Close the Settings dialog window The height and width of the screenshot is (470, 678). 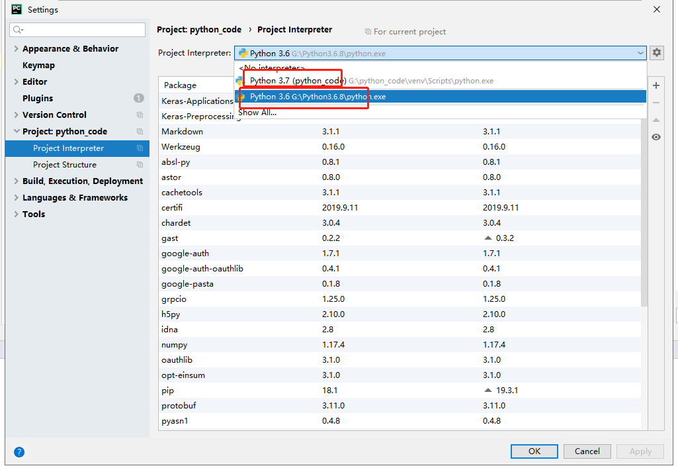tap(656, 9)
